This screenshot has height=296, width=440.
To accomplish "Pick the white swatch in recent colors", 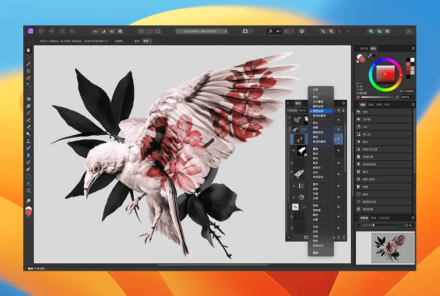I will coord(412,60).
